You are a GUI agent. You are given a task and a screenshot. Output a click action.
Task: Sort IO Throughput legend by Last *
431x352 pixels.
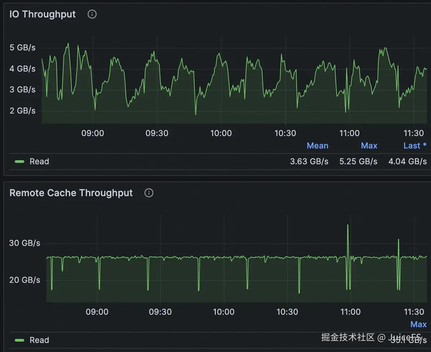tap(415, 146)
